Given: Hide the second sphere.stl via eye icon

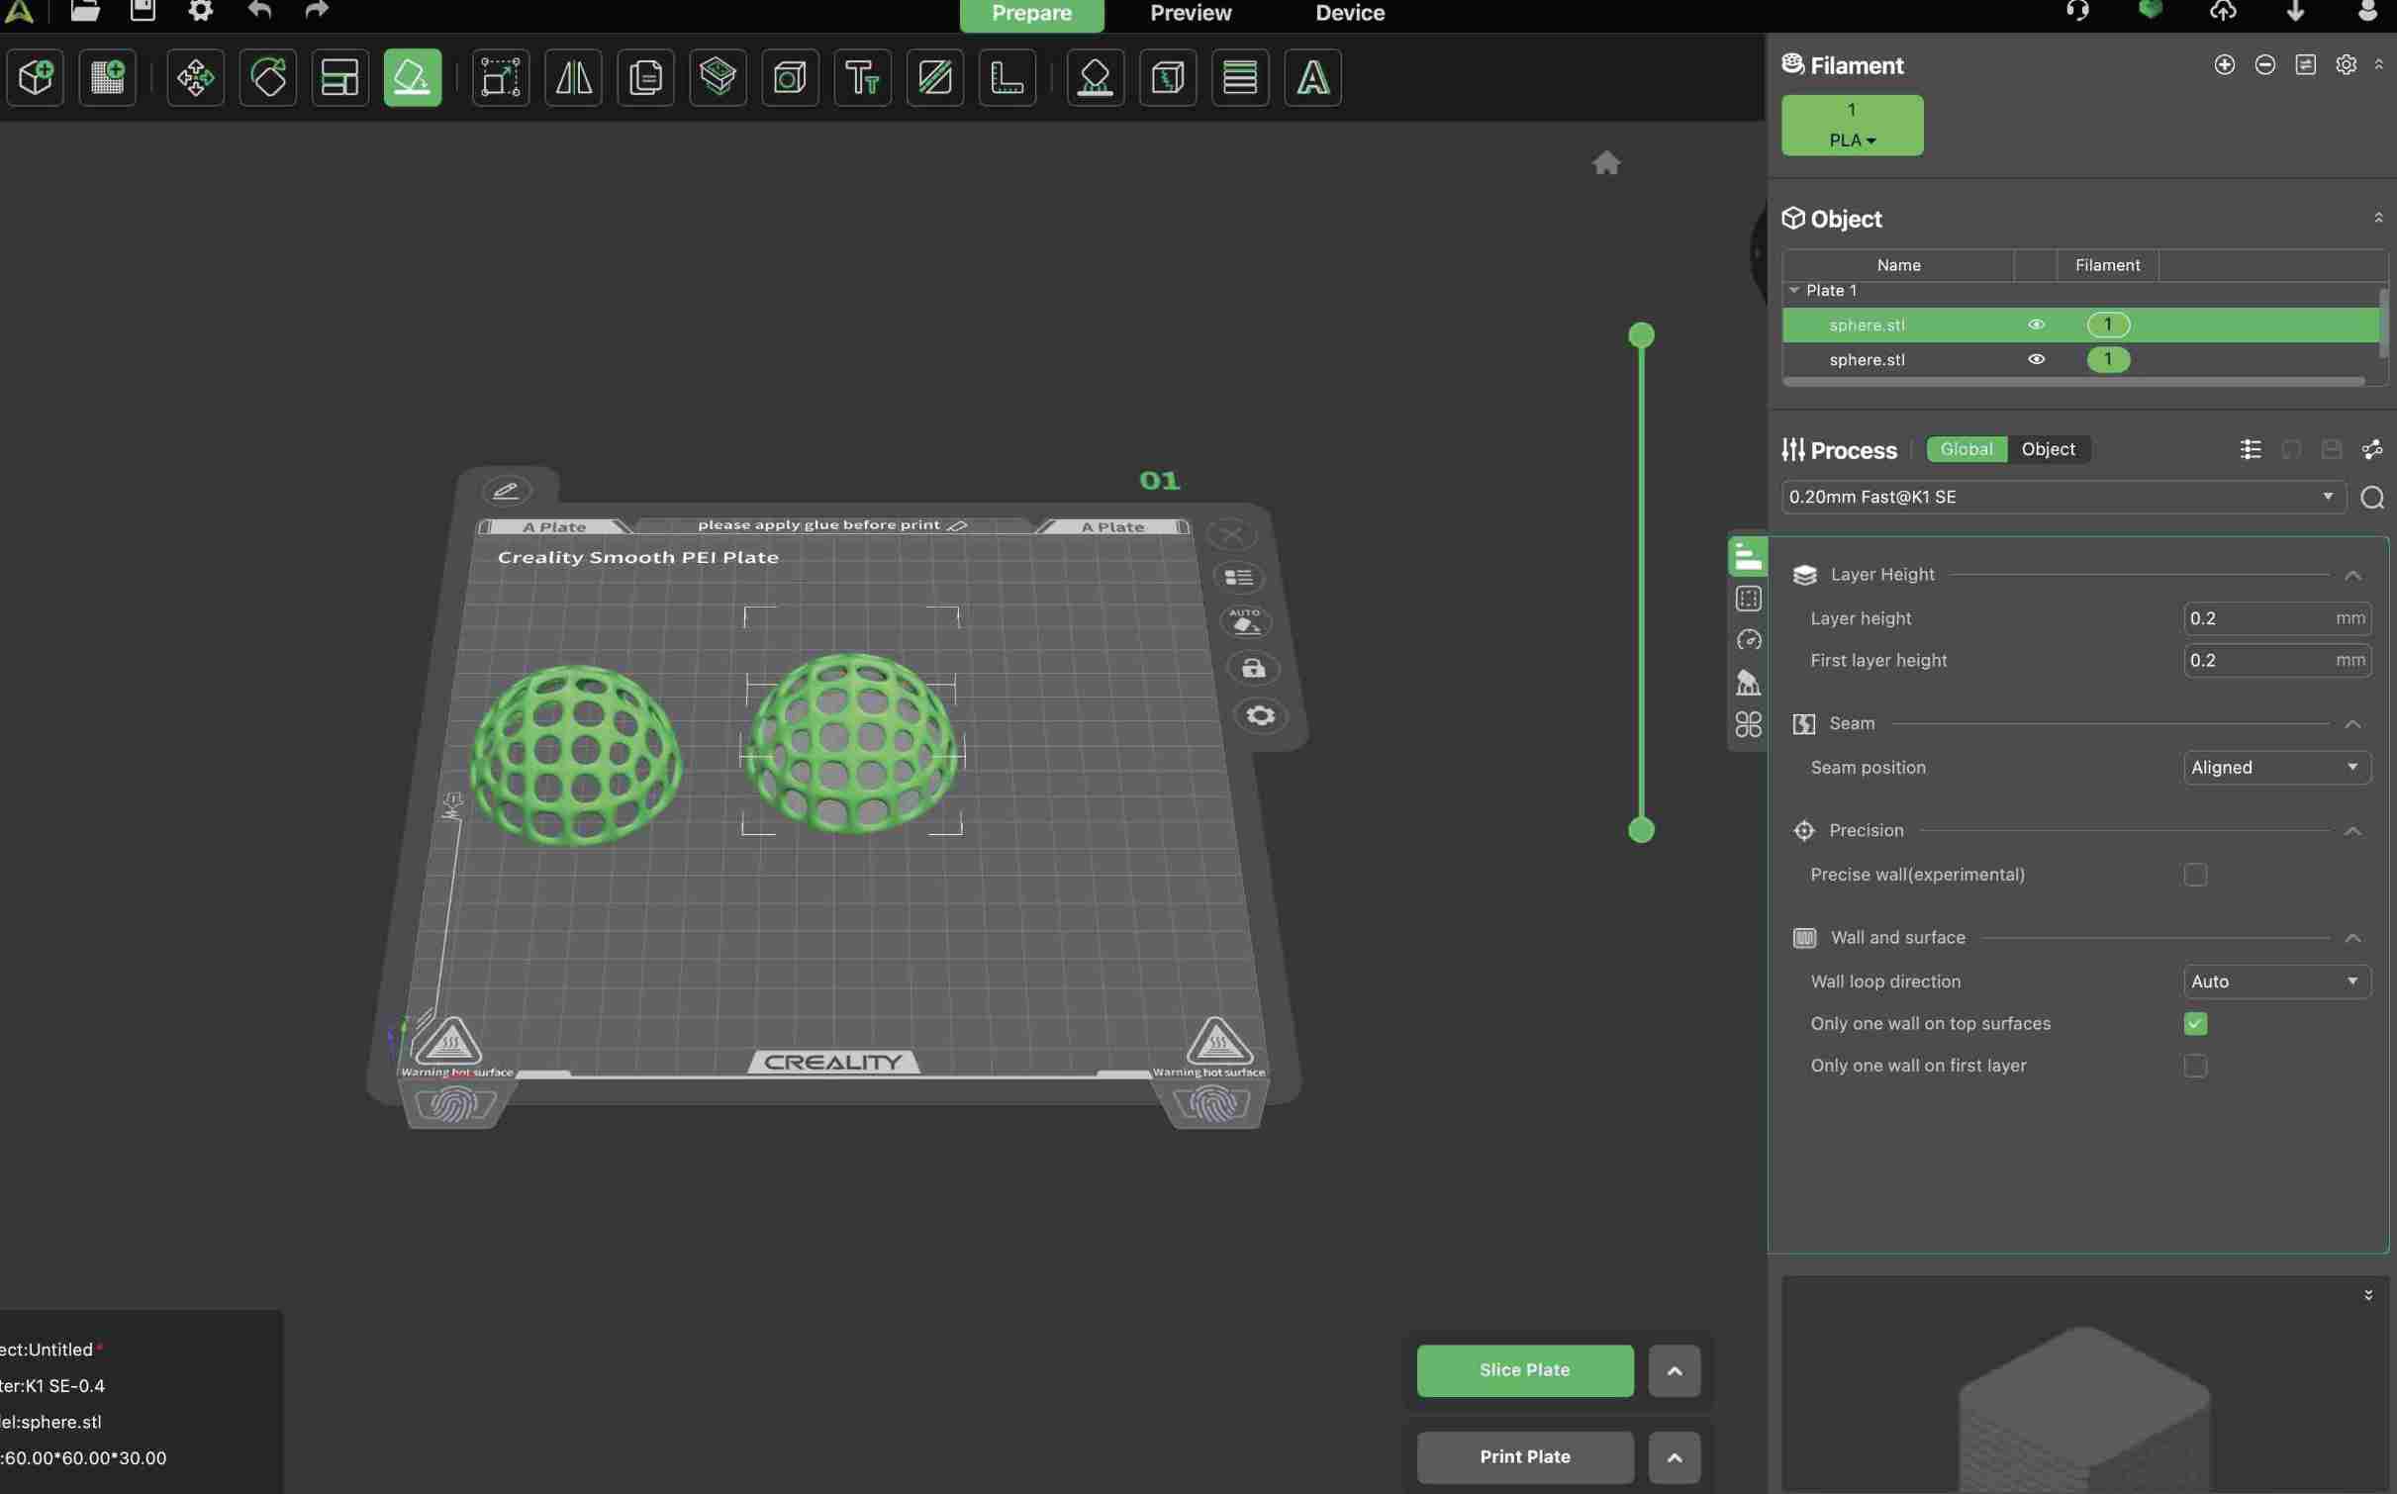Looking at the screenshot, I should click(x=2037, y=359).
